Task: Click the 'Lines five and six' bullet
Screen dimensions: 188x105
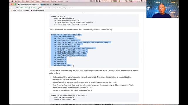Action: [x=93, y=86]
